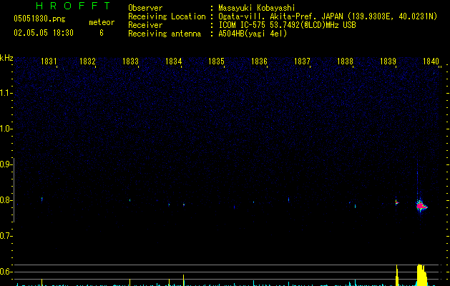Viewport: 450px width, 286px height.
Task: Click the 1837 time marker
Action: (x=302, y=61)
